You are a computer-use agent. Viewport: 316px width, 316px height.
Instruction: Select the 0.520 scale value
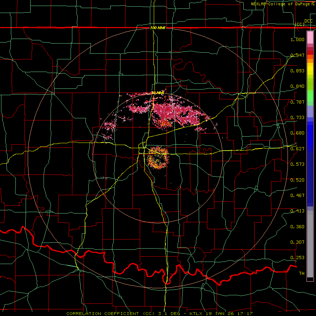(x=297, y=180)
